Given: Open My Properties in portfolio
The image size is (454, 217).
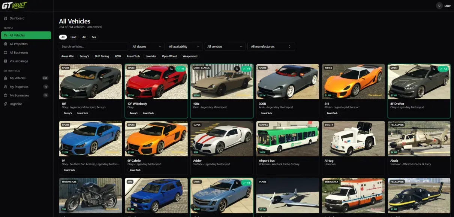Looking at the screenshot, I should [x=26, y=87].
